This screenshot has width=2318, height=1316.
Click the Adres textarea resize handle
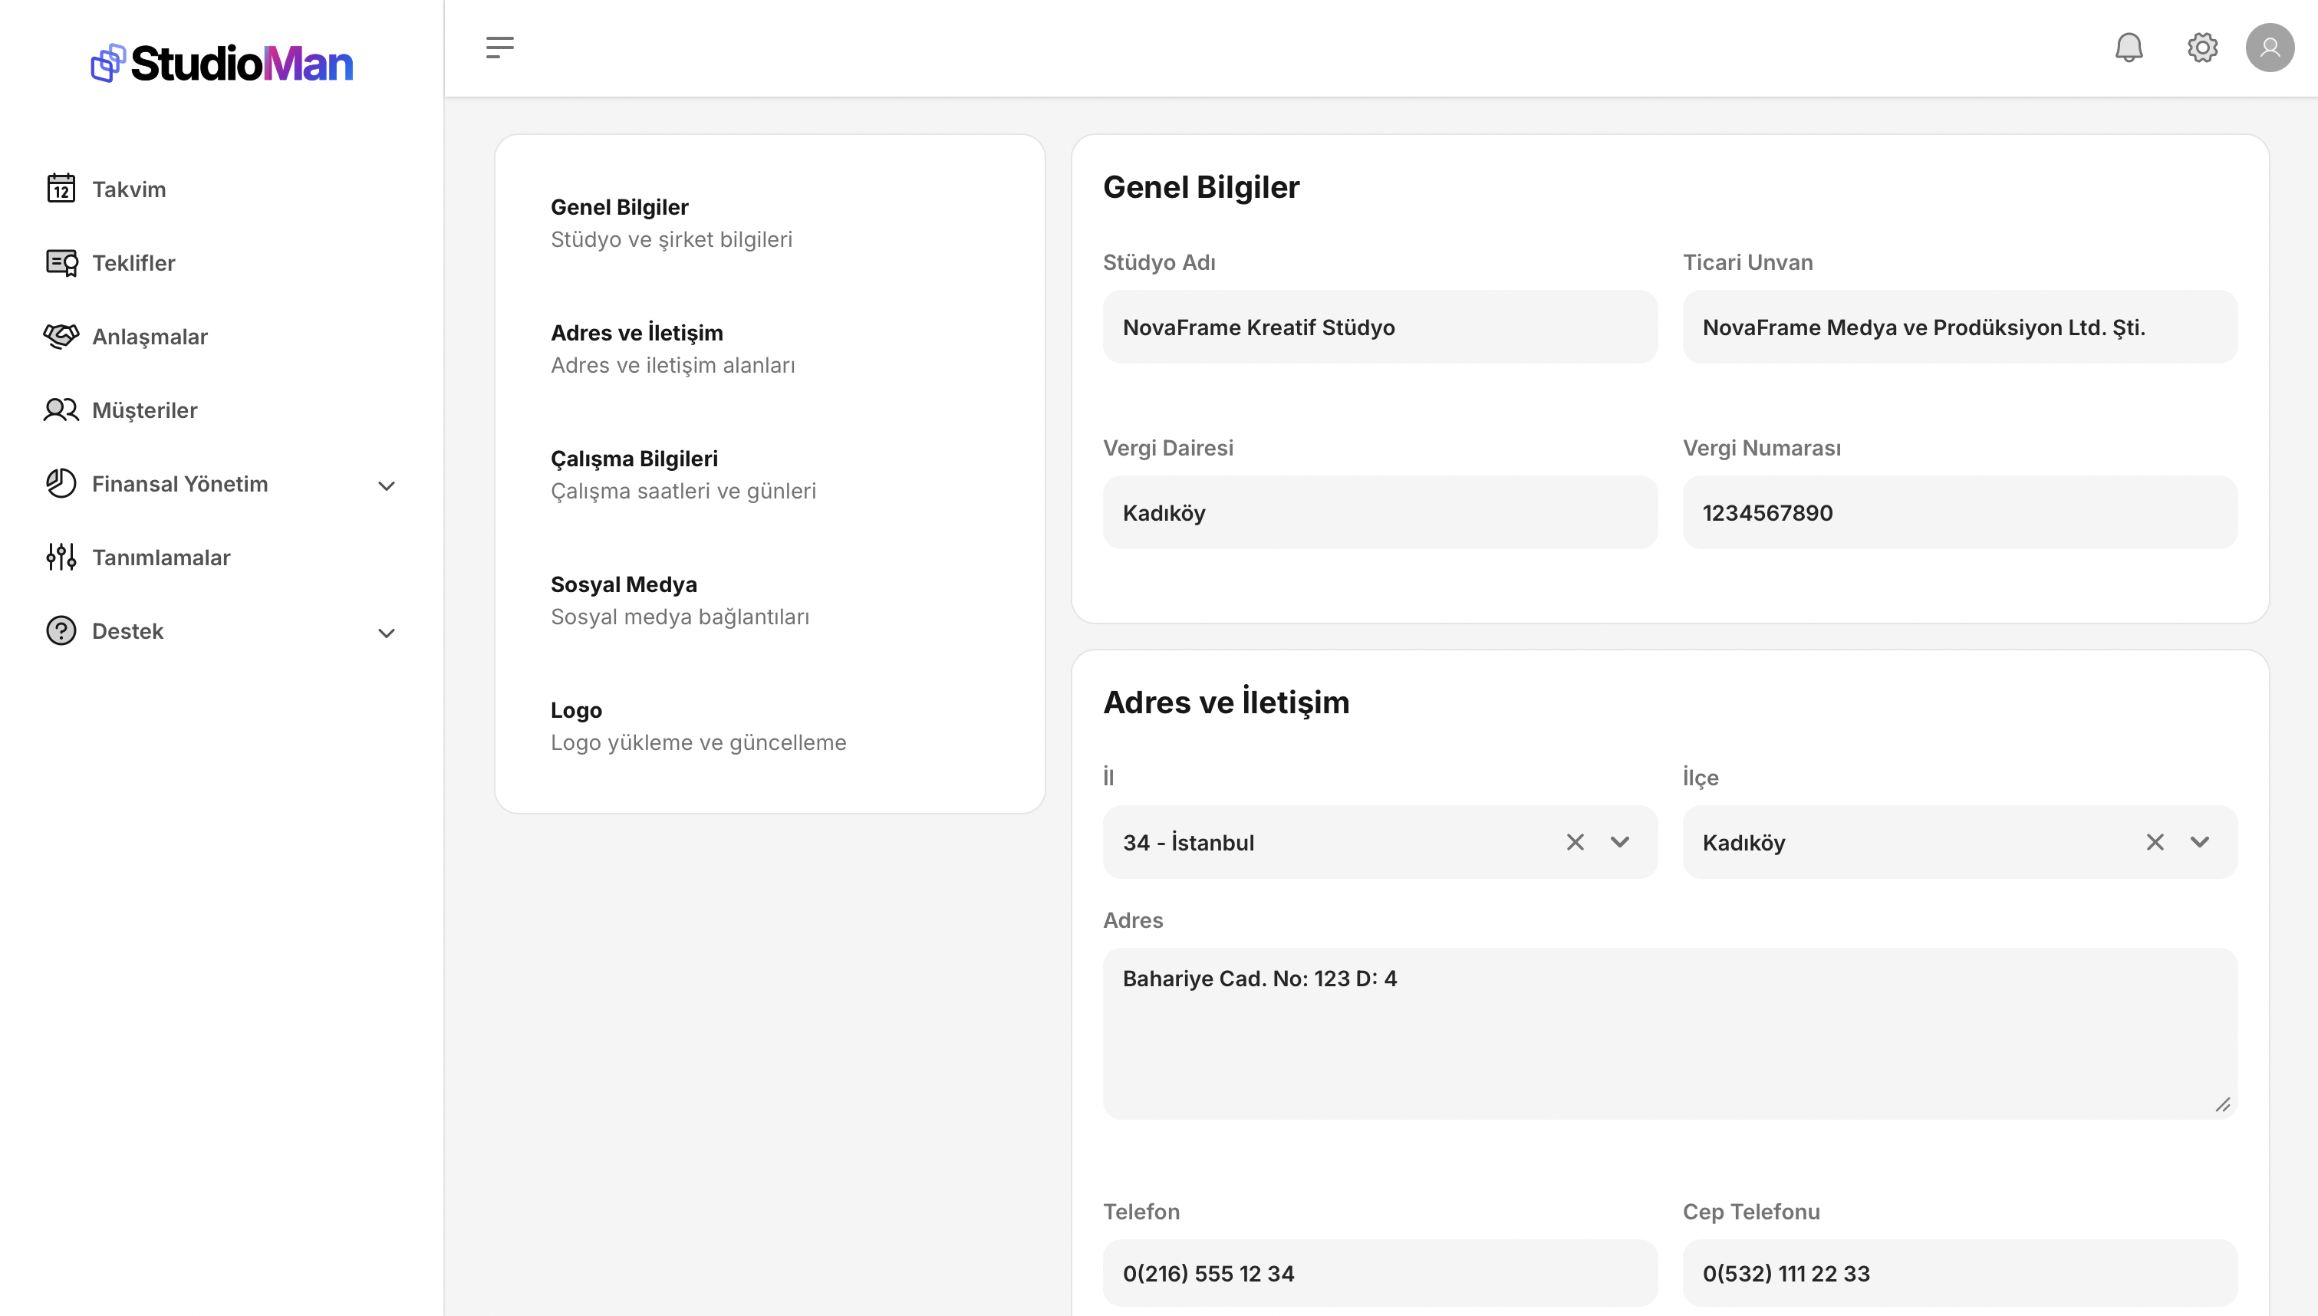(2222, 1104)
